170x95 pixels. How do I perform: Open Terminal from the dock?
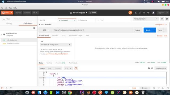coord(76,92)
